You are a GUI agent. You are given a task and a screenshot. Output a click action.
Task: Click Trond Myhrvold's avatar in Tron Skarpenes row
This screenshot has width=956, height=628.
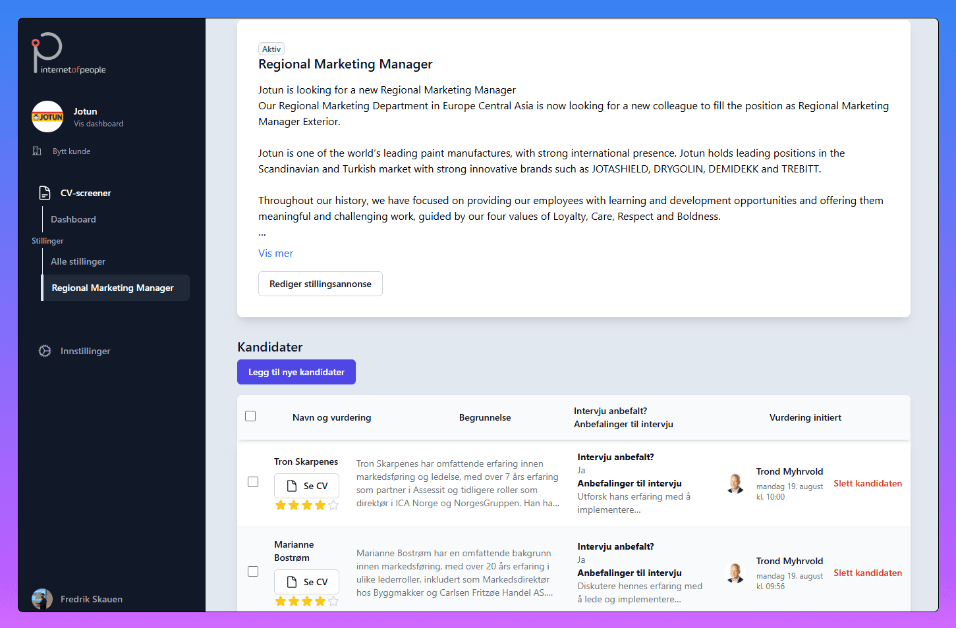pos(735,483)
